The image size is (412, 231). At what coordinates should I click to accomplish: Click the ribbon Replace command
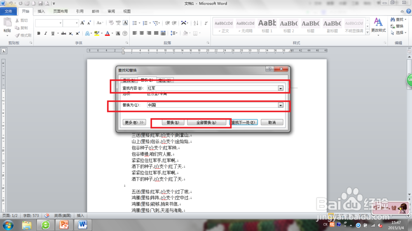click(397, 26)
